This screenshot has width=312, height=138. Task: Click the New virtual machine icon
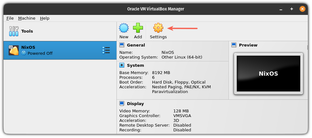[124, 28]
